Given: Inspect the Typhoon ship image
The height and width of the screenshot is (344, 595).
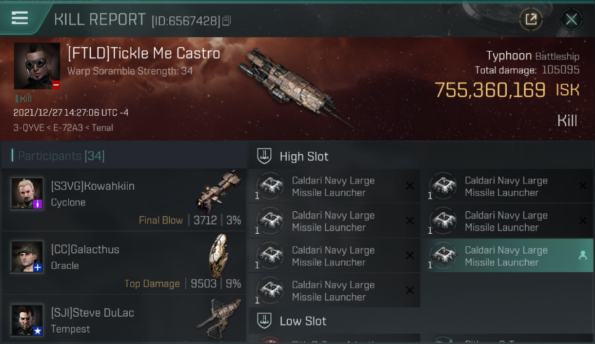Looking at the screenshot, I should [293, 85].
